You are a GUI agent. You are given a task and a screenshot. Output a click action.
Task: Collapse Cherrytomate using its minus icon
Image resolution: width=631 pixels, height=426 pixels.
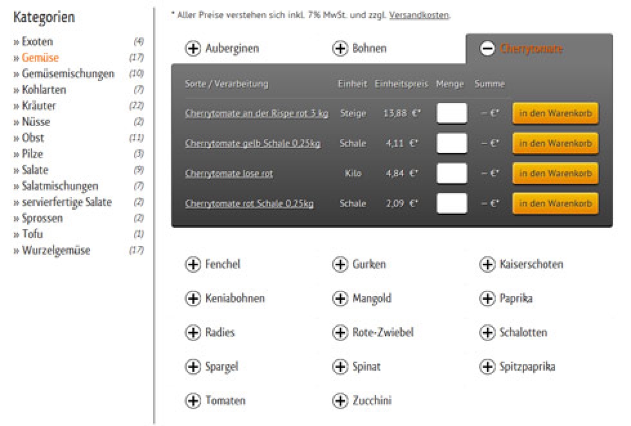pos(487,49)
